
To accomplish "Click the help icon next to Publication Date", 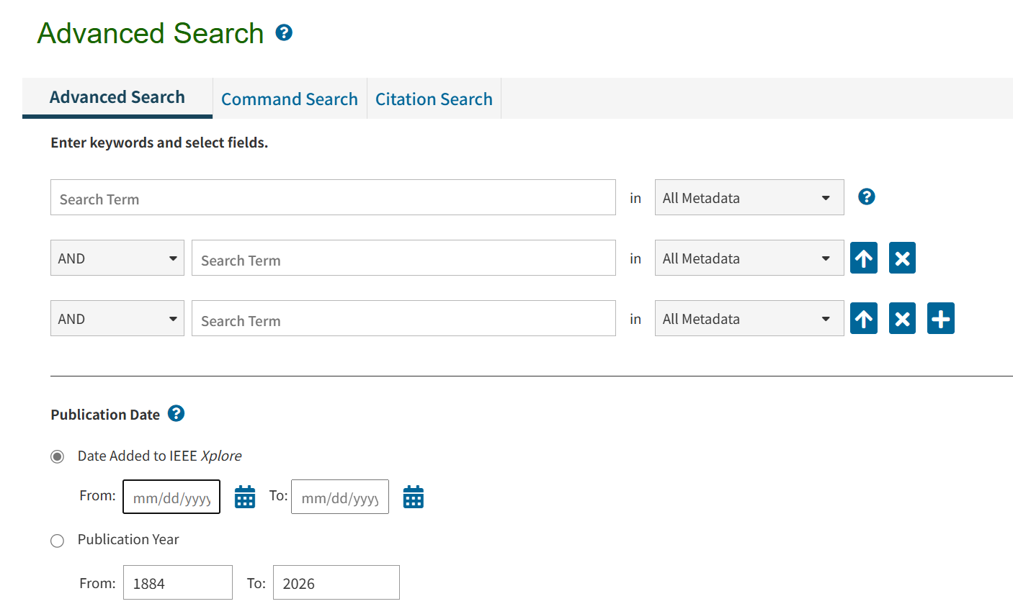I will click(177, 413).
